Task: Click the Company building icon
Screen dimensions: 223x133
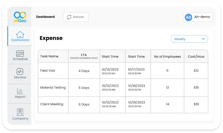Action: point(20,112)
